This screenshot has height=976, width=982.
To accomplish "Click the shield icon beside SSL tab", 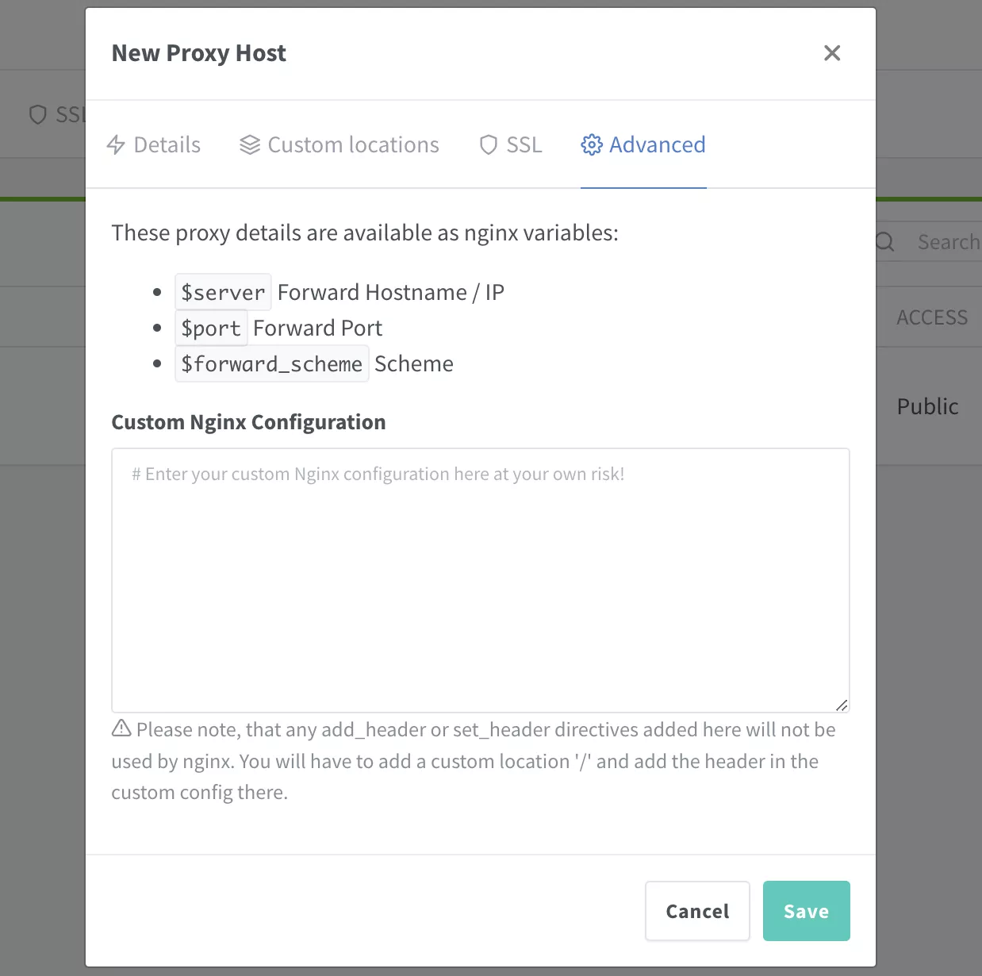I will click(489, 144).
